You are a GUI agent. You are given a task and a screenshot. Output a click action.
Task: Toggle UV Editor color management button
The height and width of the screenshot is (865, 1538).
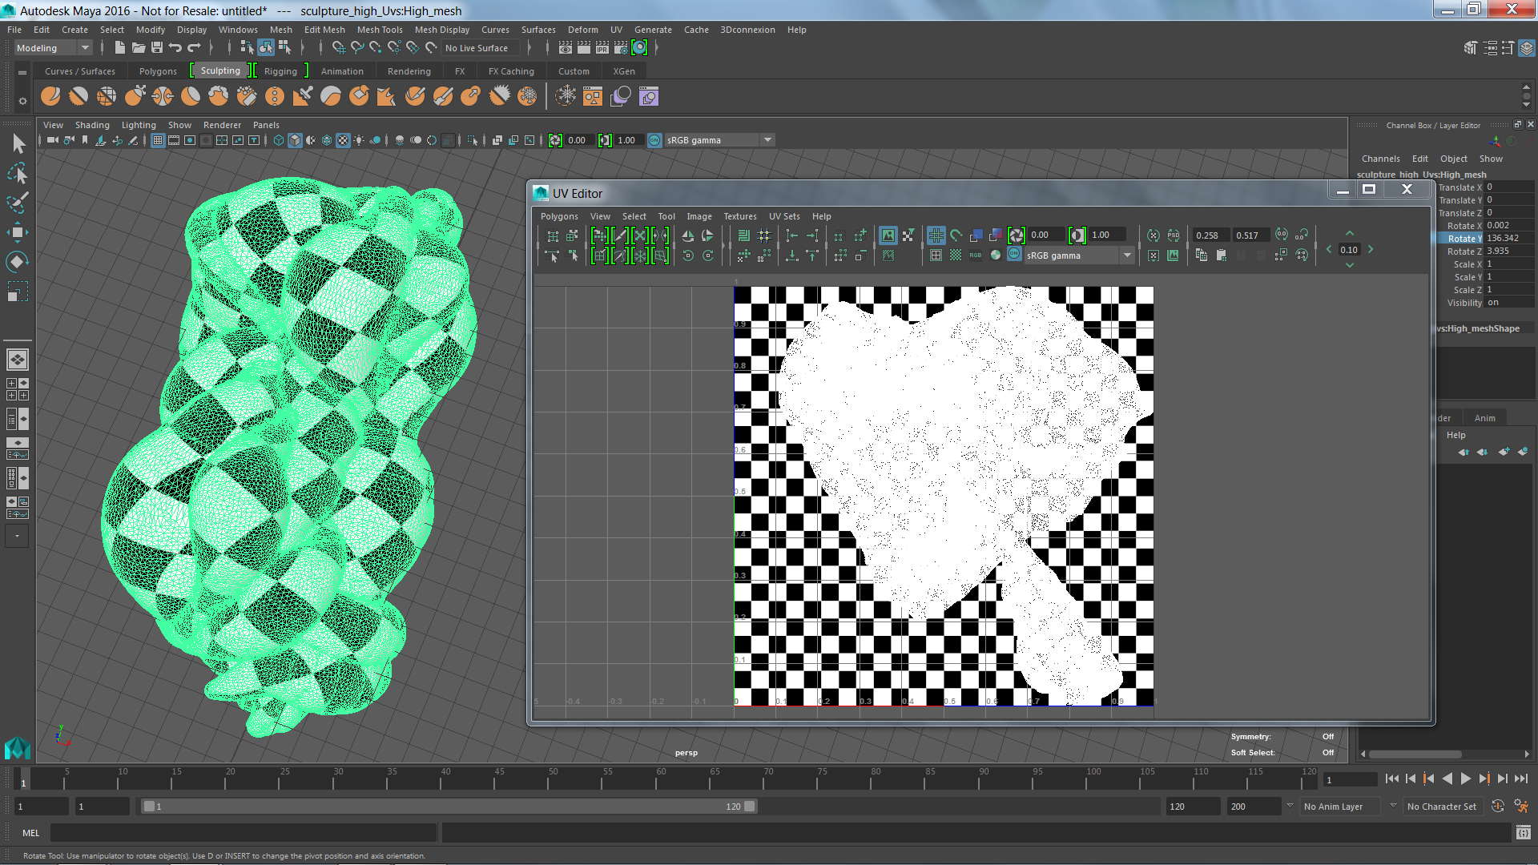click(x=1014, y=255)
